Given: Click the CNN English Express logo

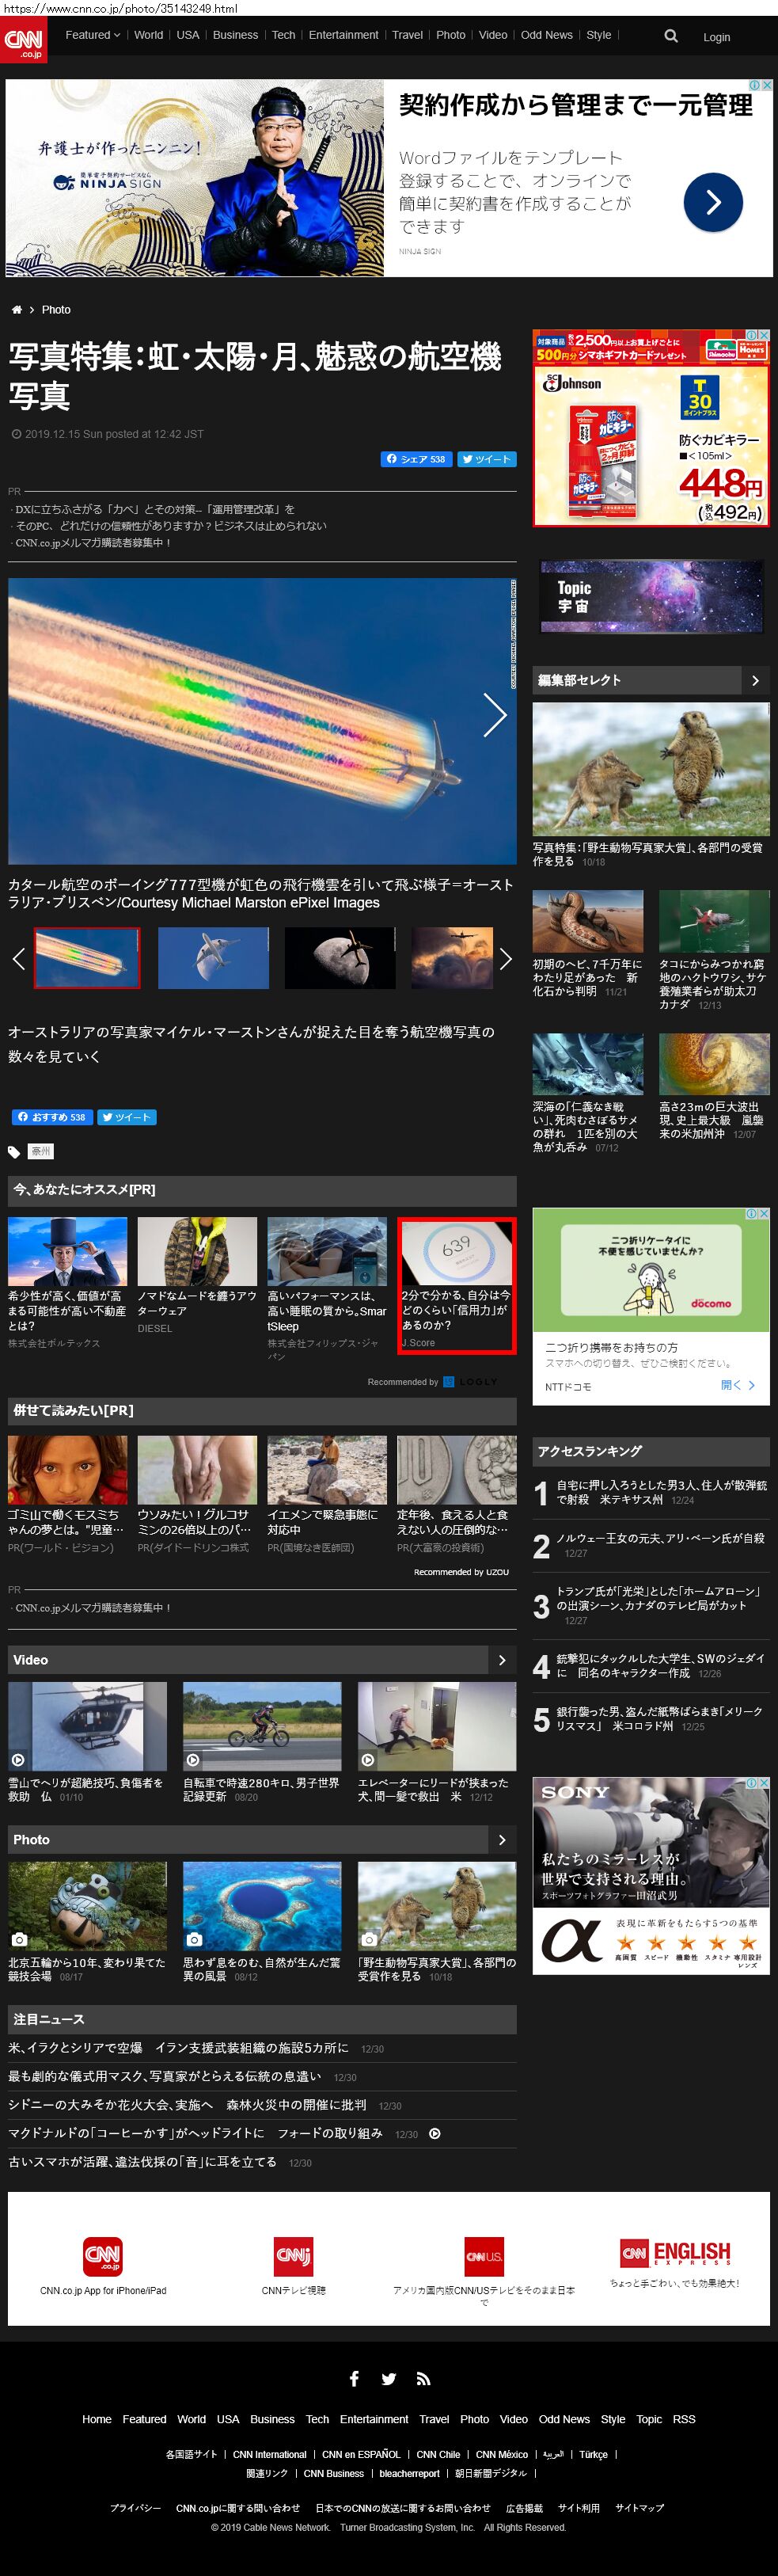Looking at the screenshot, I should pos(675,2253).
